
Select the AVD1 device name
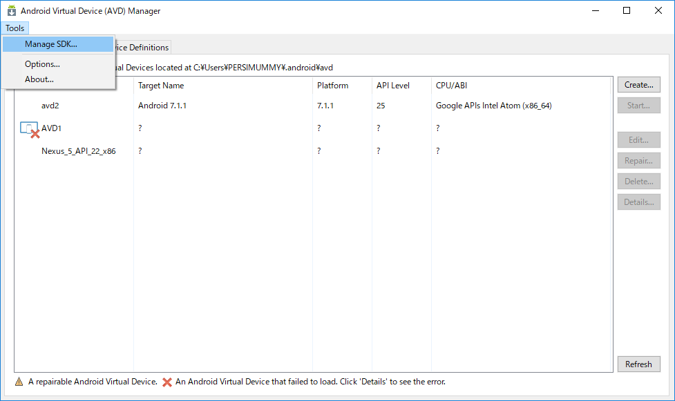[x=51, y=128]
